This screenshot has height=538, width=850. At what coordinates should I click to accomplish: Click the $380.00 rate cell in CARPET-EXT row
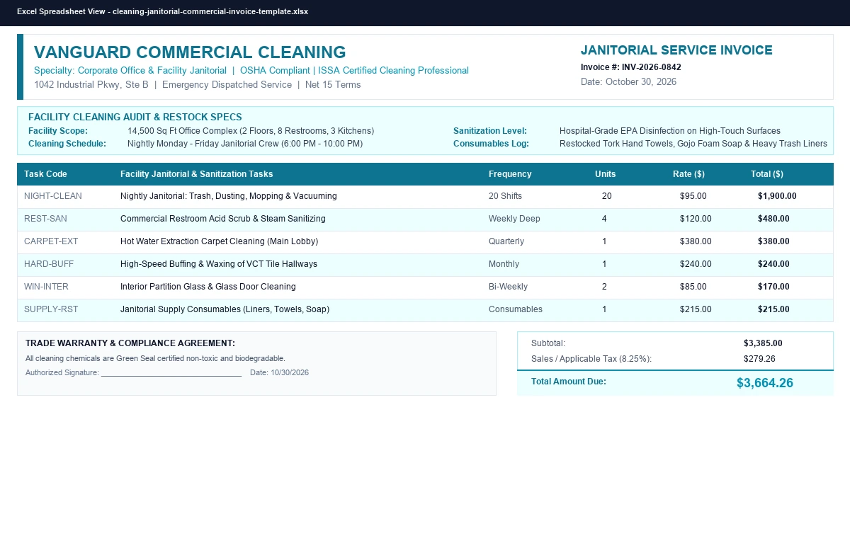tap(696, 241)
